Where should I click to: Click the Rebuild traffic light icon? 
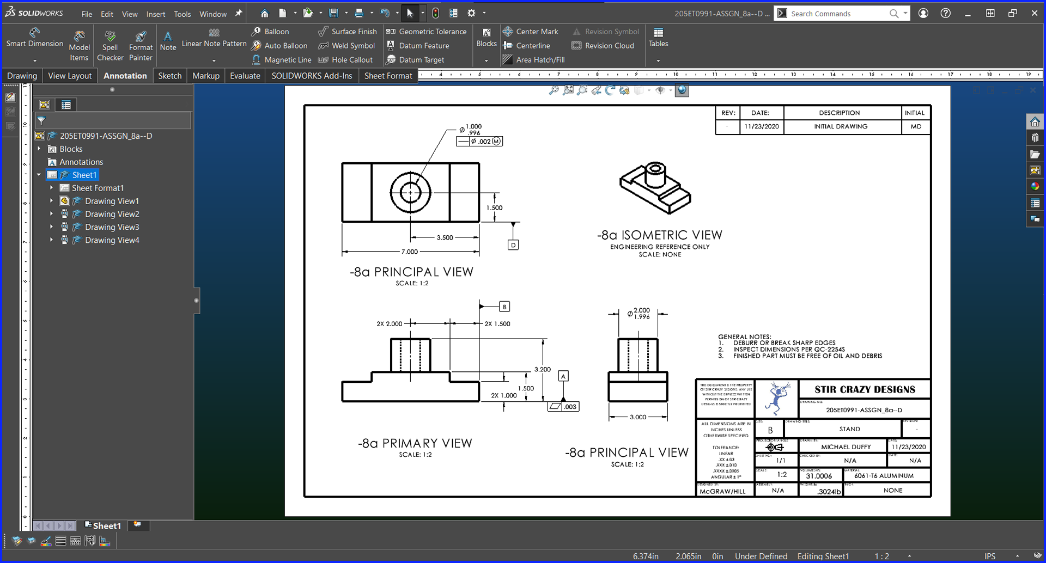click(435, 13)
